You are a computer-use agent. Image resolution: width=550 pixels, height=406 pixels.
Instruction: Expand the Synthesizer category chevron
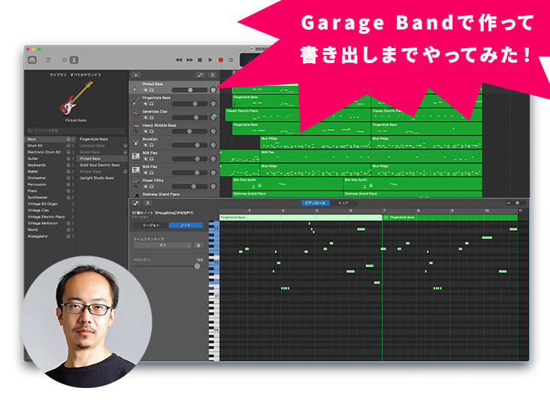click(x=73, y=198)
